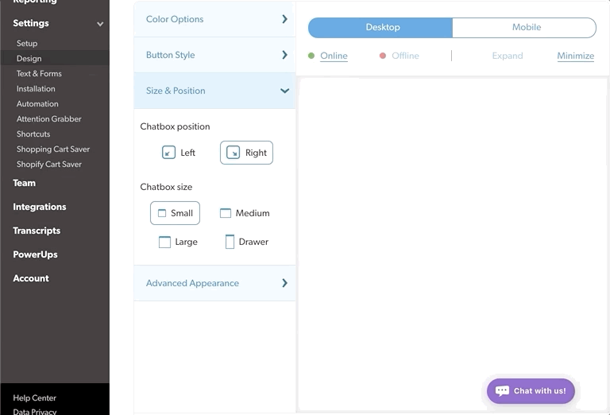Click the Minimize preview link
Viewport: 610px width, 415px height.
tap(575, 56)
